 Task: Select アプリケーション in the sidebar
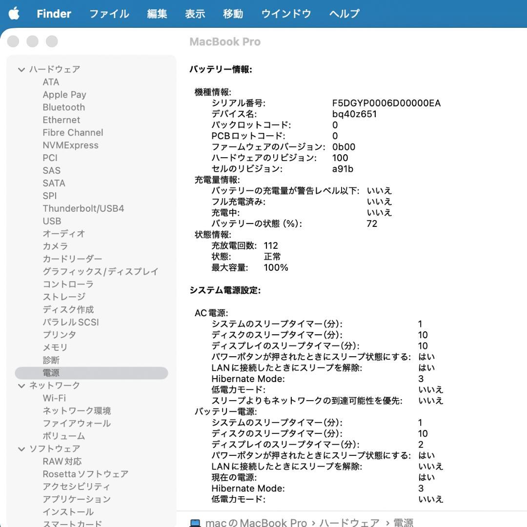point(77,499)
